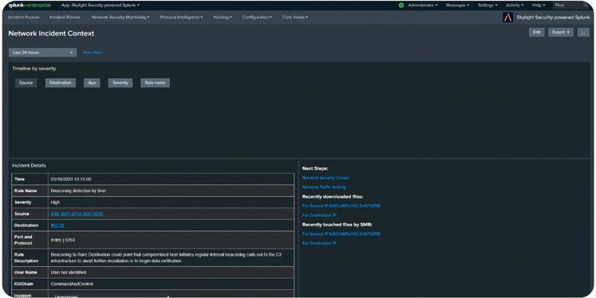Click the search magnifier in Find box
Screen dimensions: 596x298
(x=586, y=6)
